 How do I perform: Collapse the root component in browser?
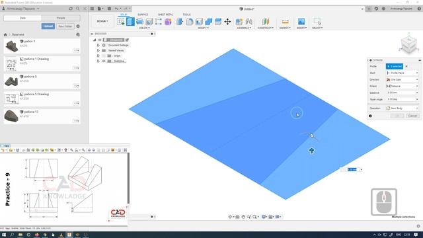(95, 40)
